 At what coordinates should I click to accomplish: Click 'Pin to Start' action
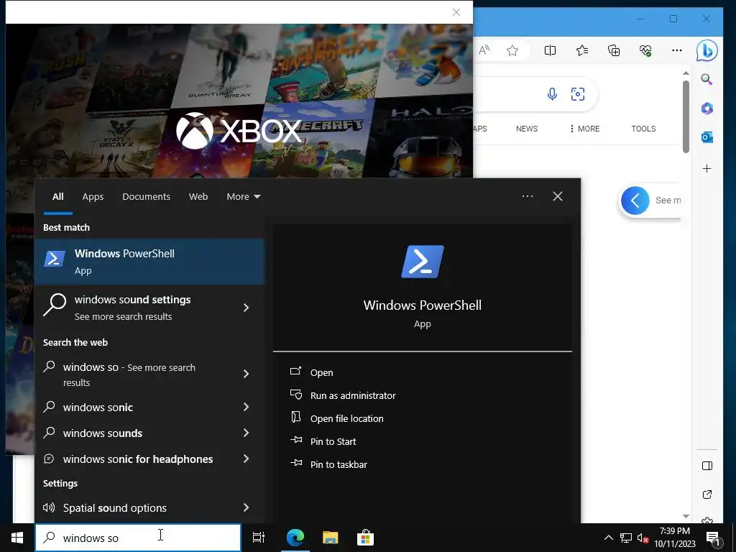[333, 441]
